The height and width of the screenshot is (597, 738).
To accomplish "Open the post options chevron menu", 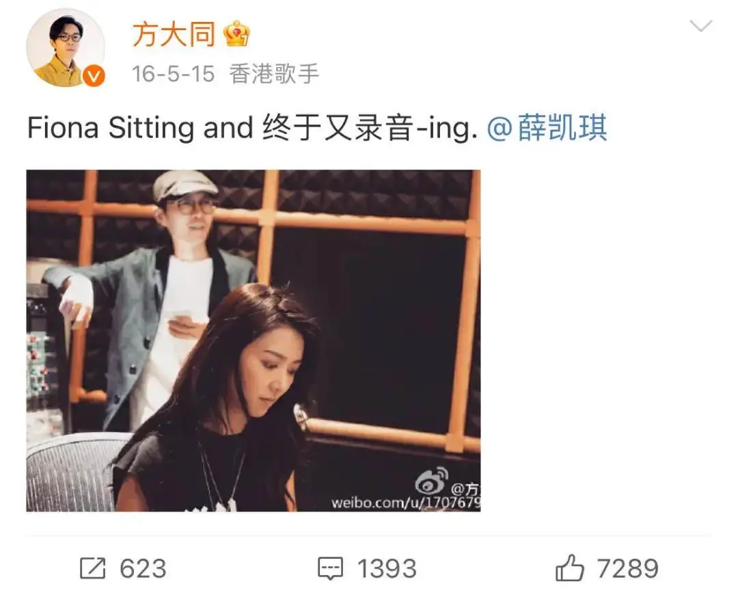I will [x=700, y=25].
